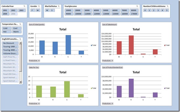Click the Sum of OrderQuantity field button
180x112 pixels.
(x=37, y=25)
